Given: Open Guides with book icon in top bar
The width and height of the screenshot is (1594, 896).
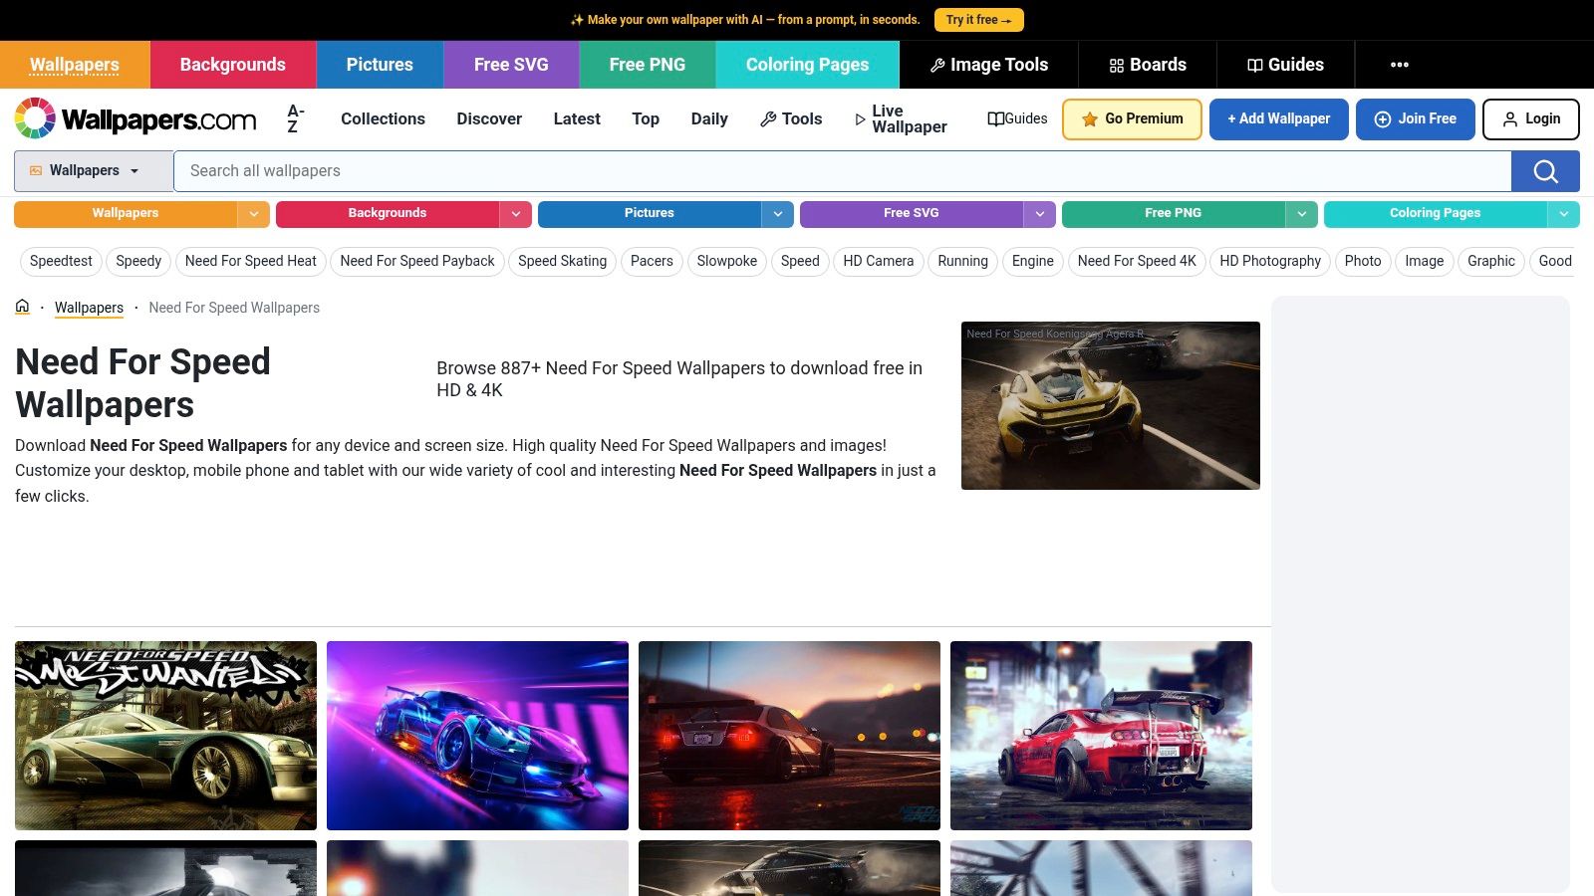Looking at the screenshot, I should click(1285, 65).
